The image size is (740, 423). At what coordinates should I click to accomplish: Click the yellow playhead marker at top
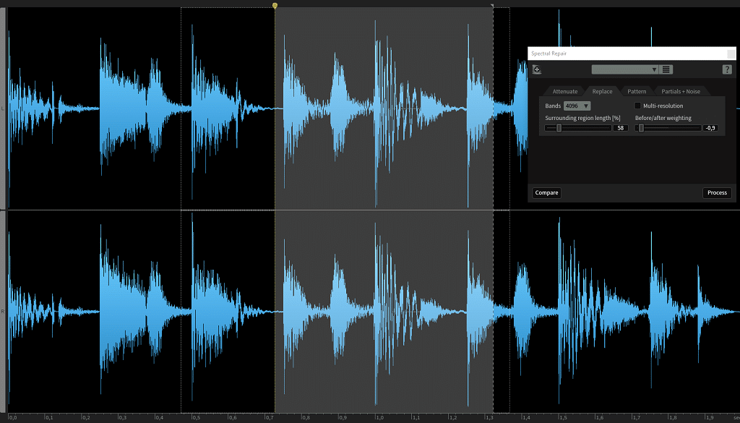pos(275,6)
